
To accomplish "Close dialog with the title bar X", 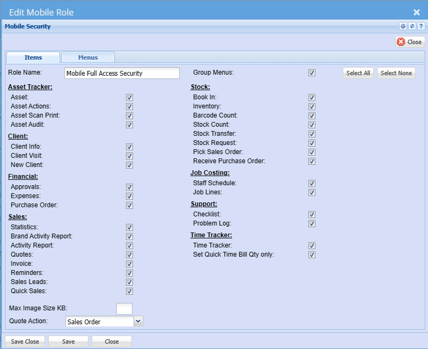I will [416, 12].
